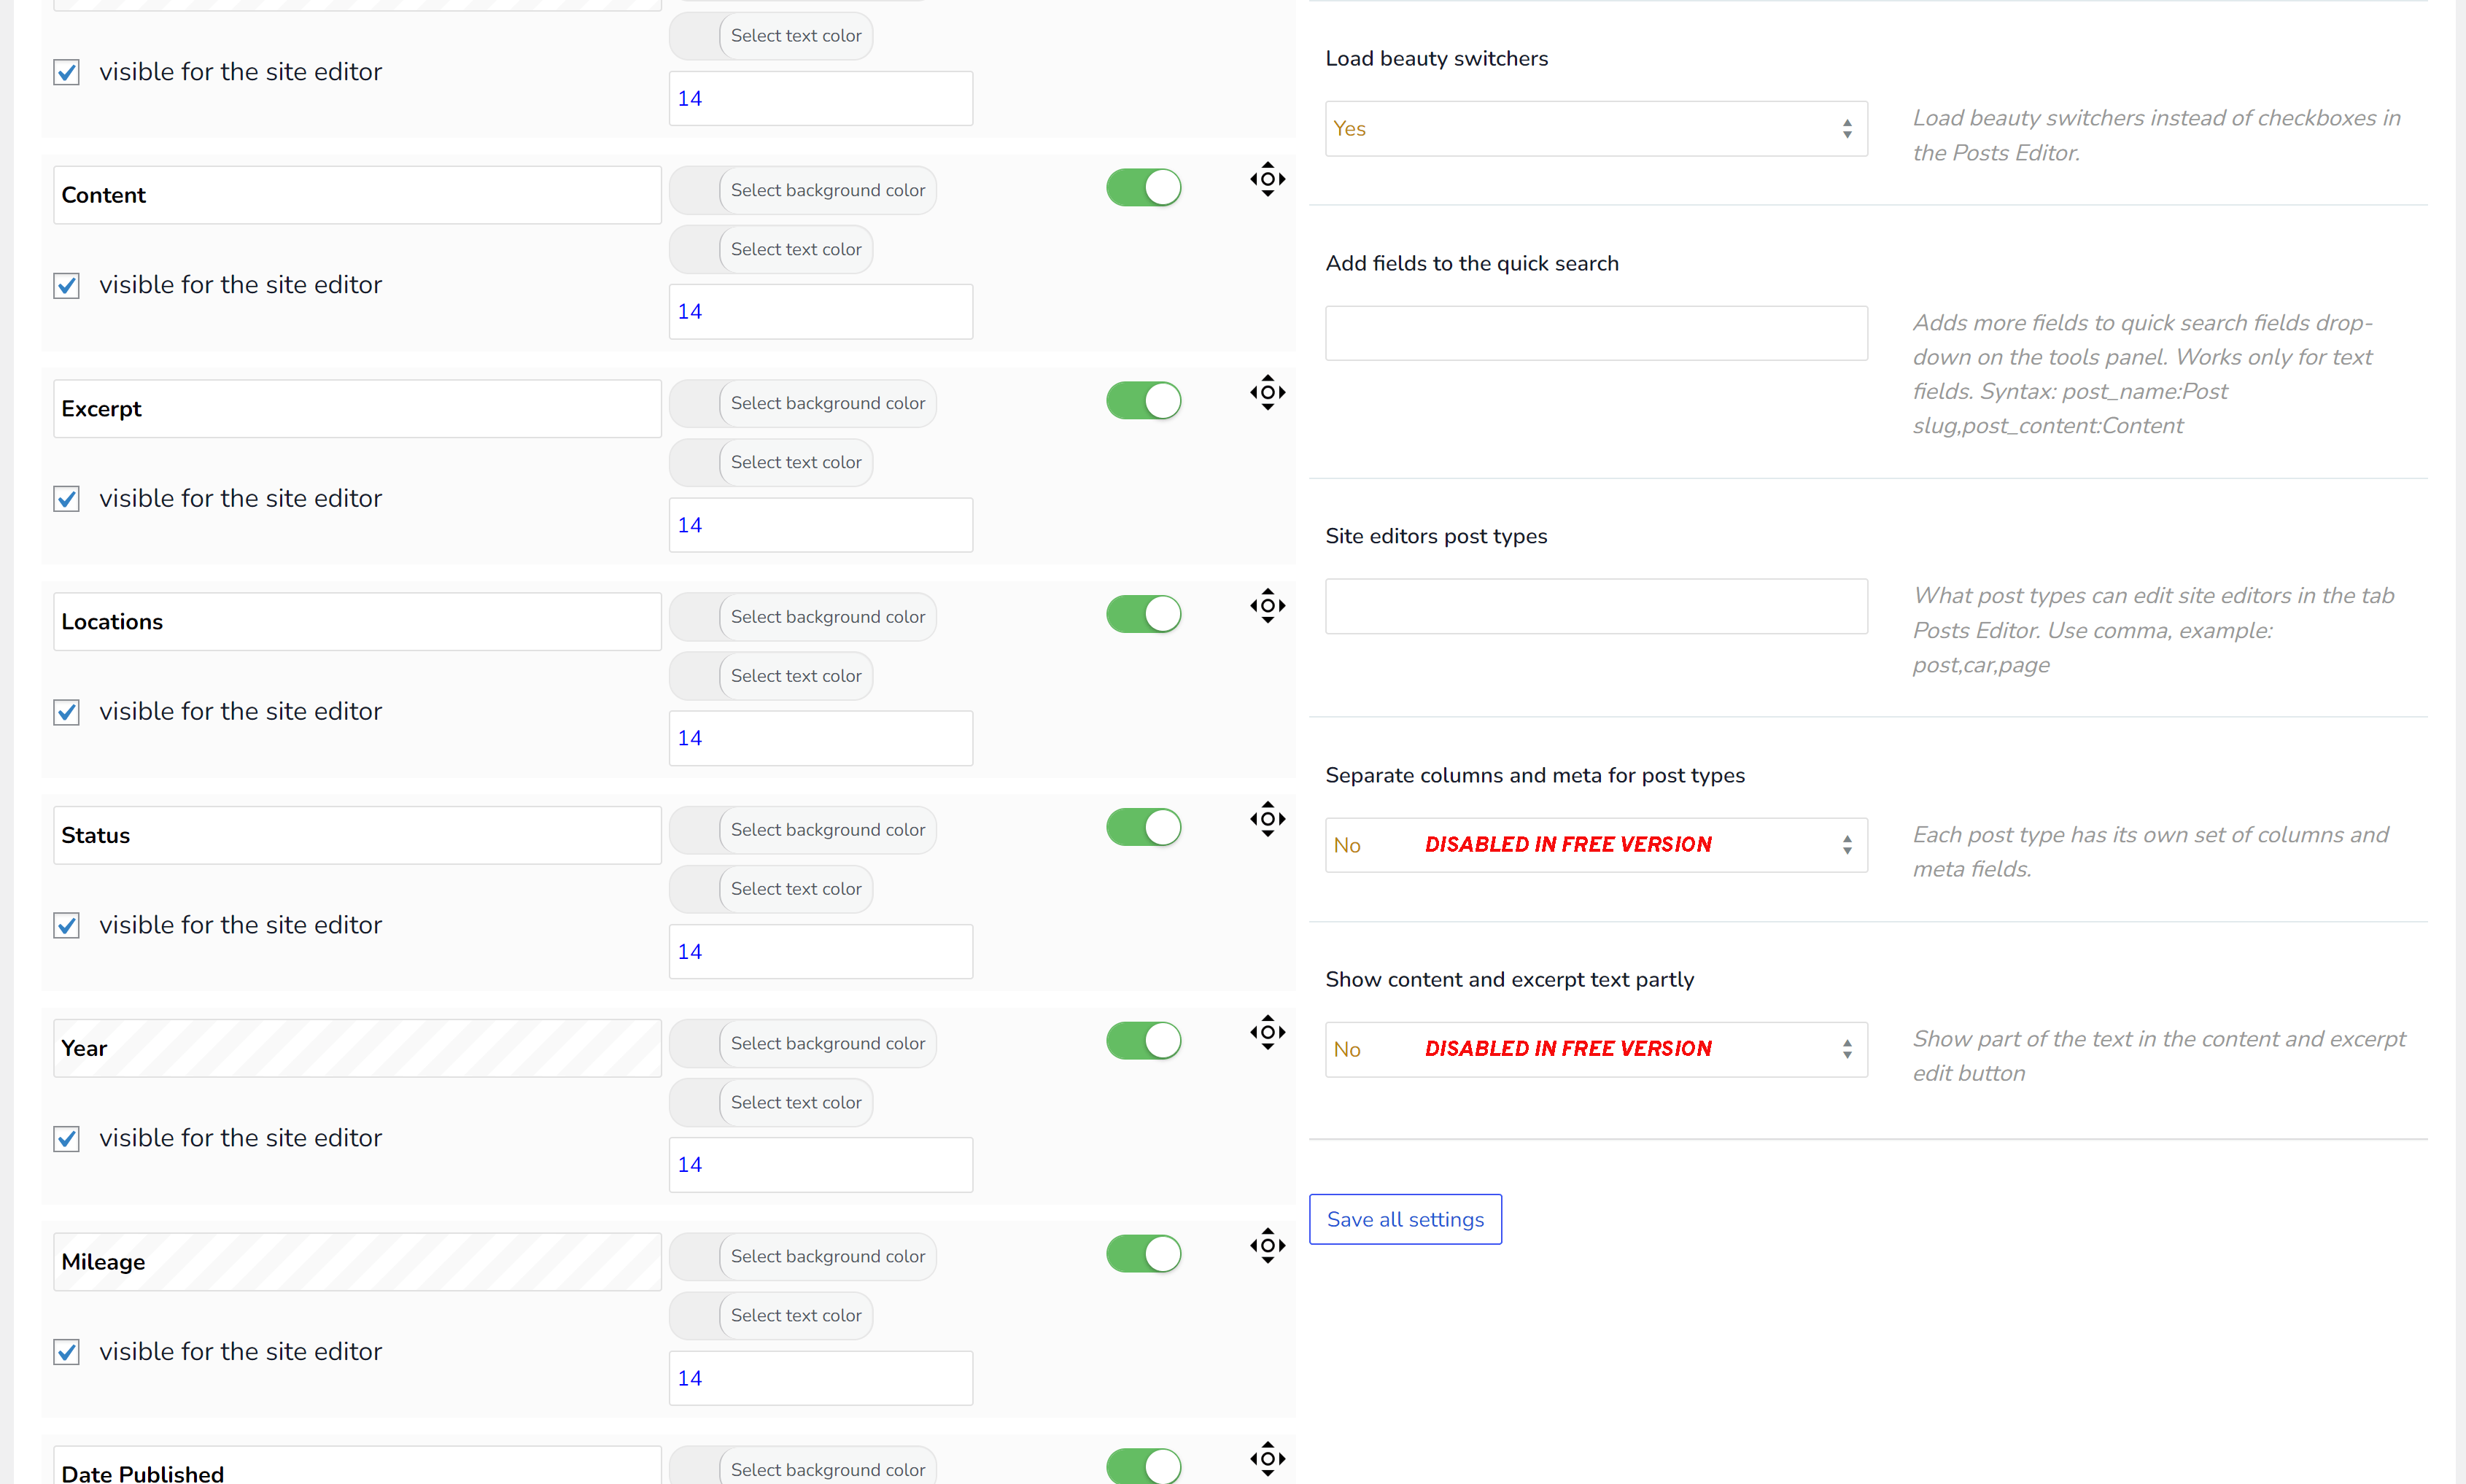Click the move handle icon for Locations row

pos(1267,605)
